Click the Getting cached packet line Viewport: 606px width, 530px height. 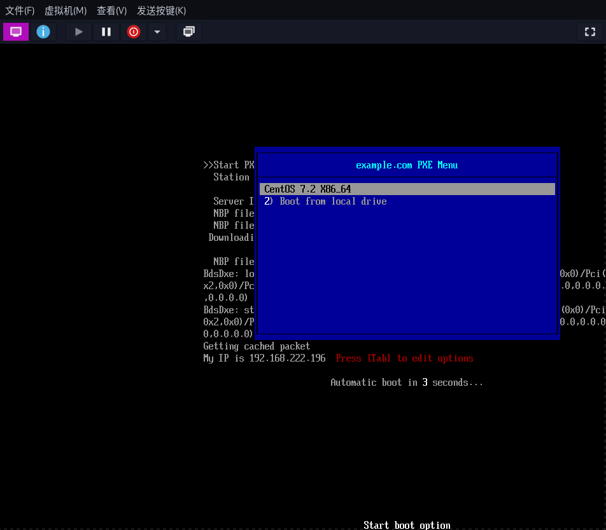[x=257, y=346]
